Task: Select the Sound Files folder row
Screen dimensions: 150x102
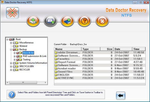Action: tap(100, 72)
